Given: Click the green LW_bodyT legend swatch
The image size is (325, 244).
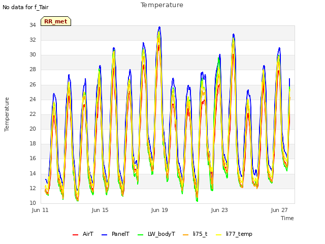Looking at the screenshot, I should 141,235.
